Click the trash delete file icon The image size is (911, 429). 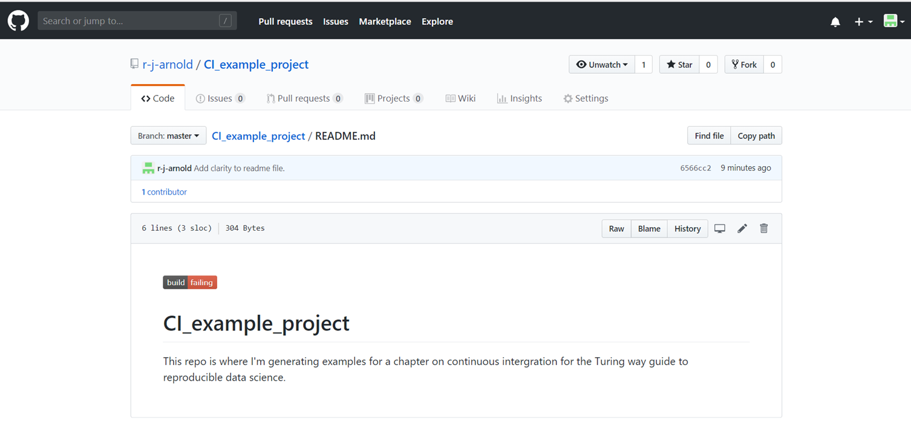[x=764, y=228]
